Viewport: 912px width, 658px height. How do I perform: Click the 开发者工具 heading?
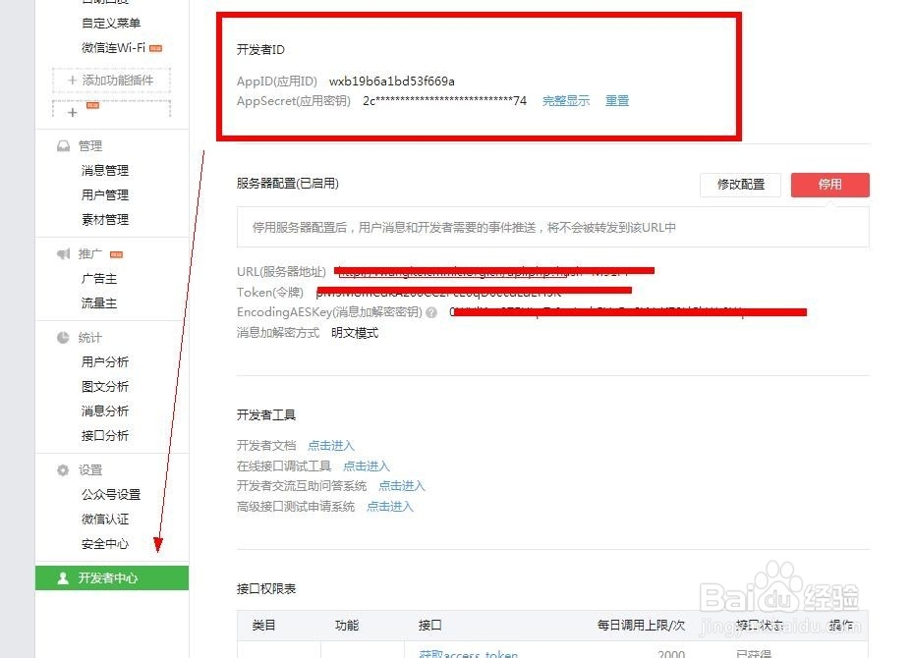[265, 415]
